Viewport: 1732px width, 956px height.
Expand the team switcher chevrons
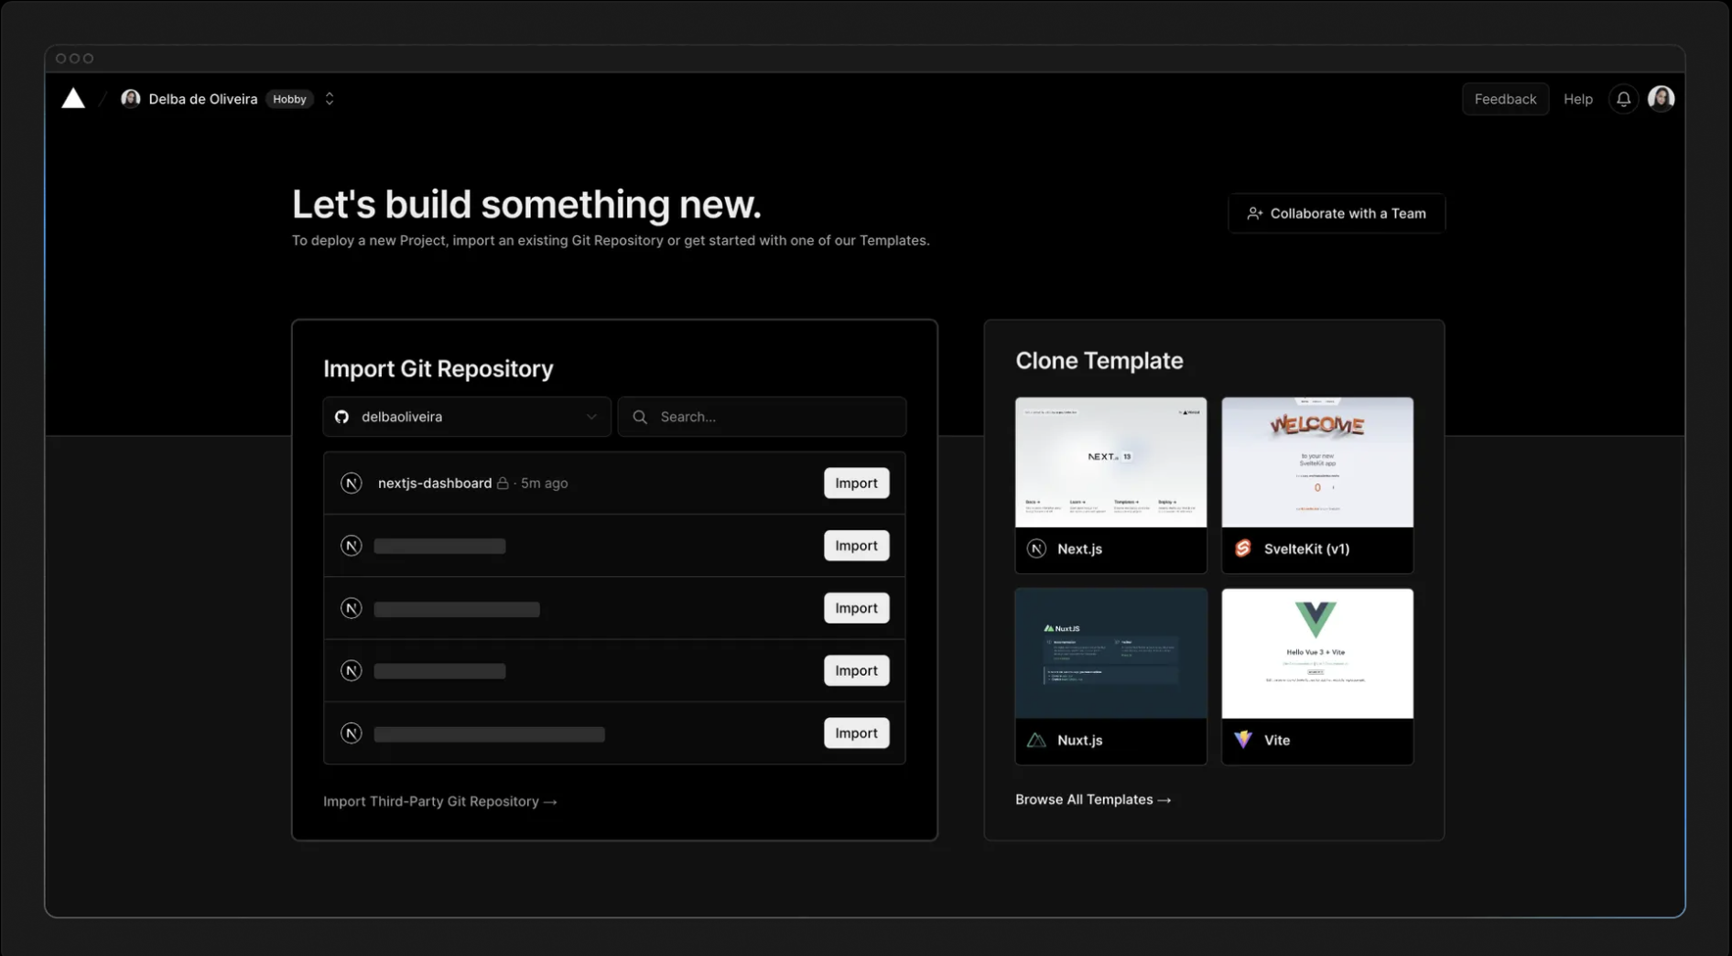[x=330, y=99]
